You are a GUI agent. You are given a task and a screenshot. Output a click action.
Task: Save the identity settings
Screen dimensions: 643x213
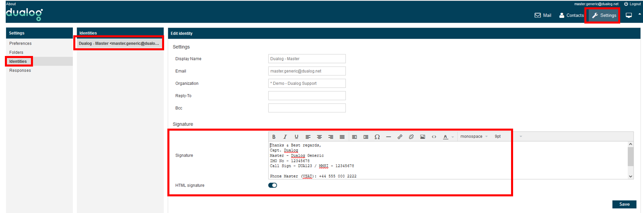point(624,204)
